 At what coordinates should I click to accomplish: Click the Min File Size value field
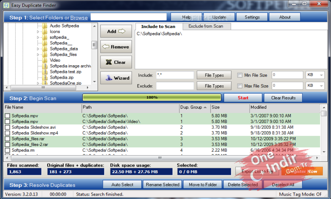tap(287, 75)
